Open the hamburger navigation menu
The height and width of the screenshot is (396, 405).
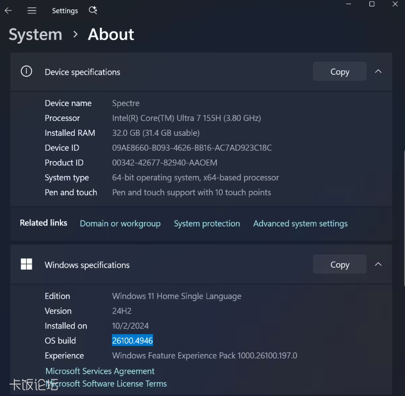click(x=32, y=10)
